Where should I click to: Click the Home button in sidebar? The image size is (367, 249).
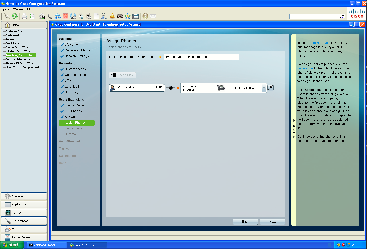[x=24, y=25]
